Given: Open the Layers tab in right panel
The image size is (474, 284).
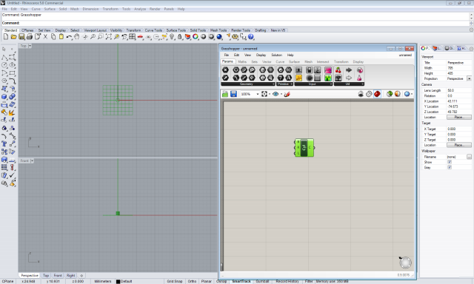Looking at the screenshot, I should (437, 48).
